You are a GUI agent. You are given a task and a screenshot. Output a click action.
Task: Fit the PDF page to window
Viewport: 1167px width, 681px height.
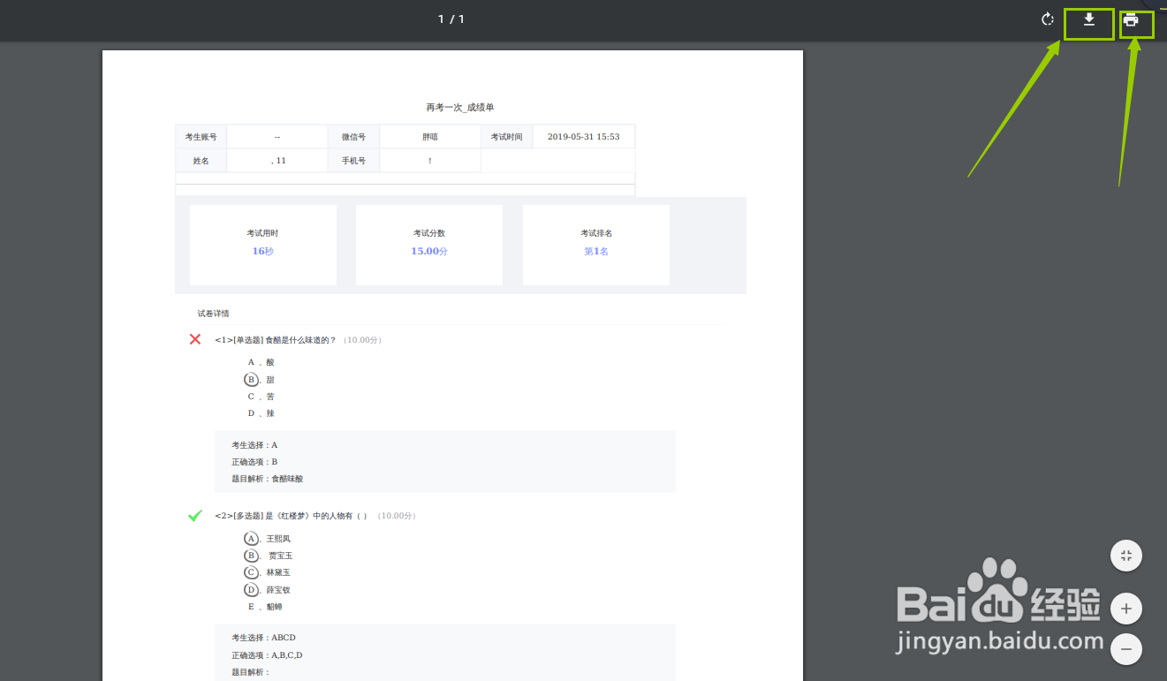click(x=1126, y=556)
